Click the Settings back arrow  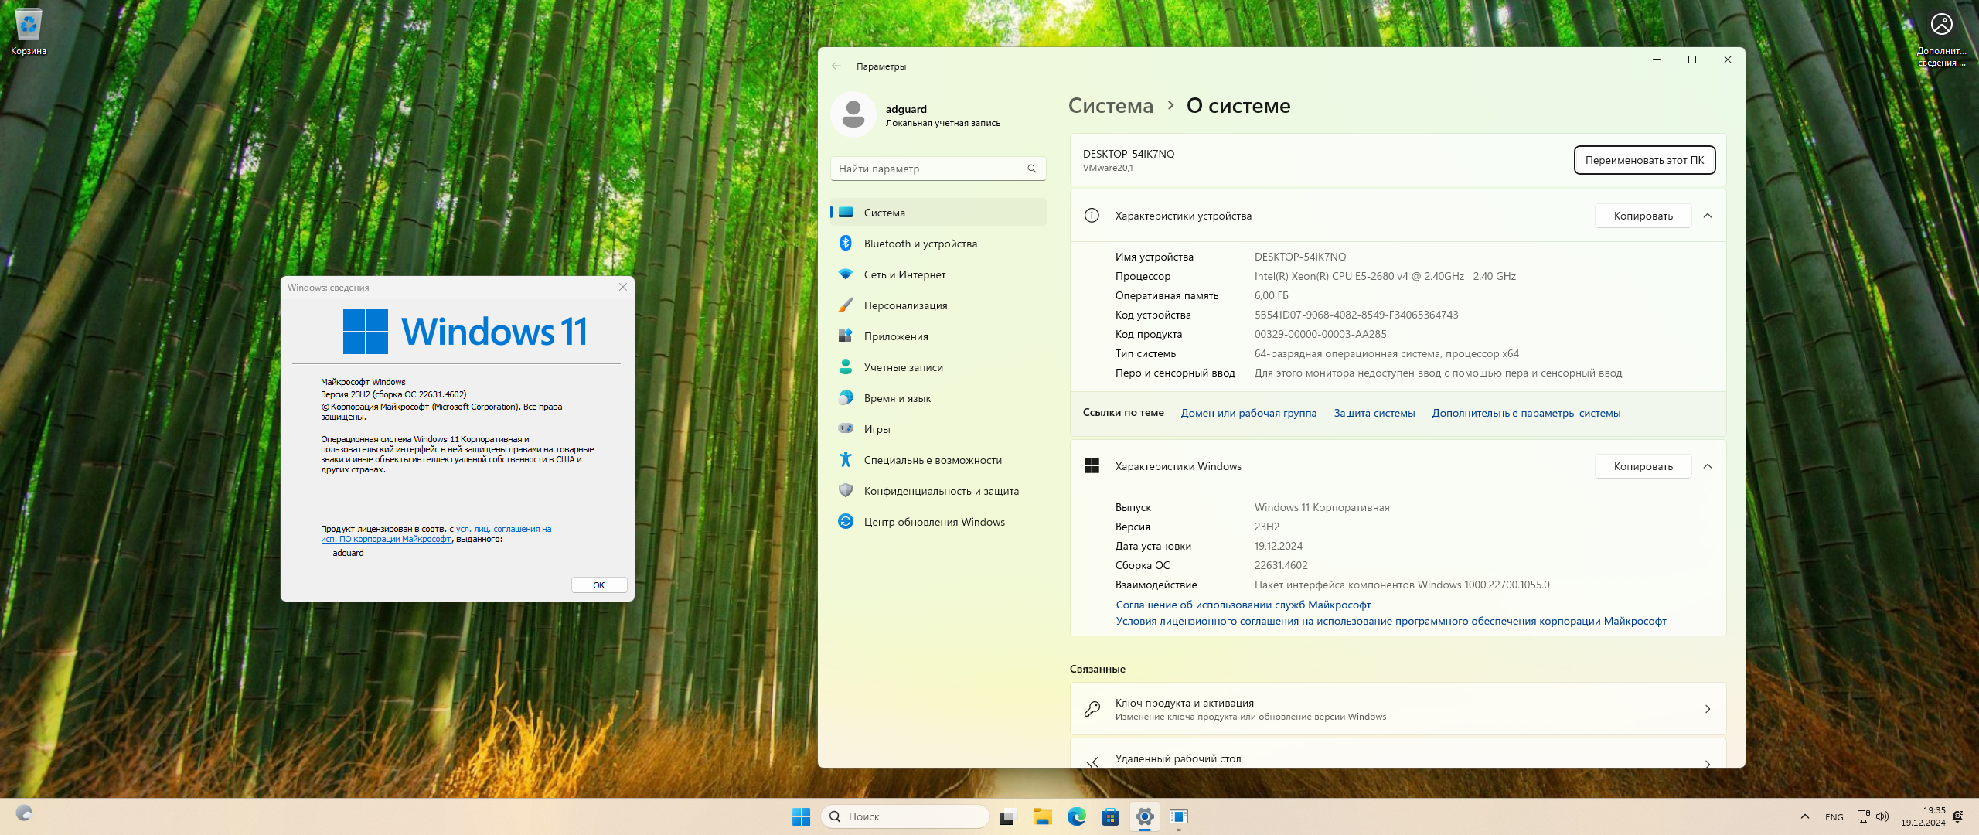pyautogui.click(x=836, y=66)
